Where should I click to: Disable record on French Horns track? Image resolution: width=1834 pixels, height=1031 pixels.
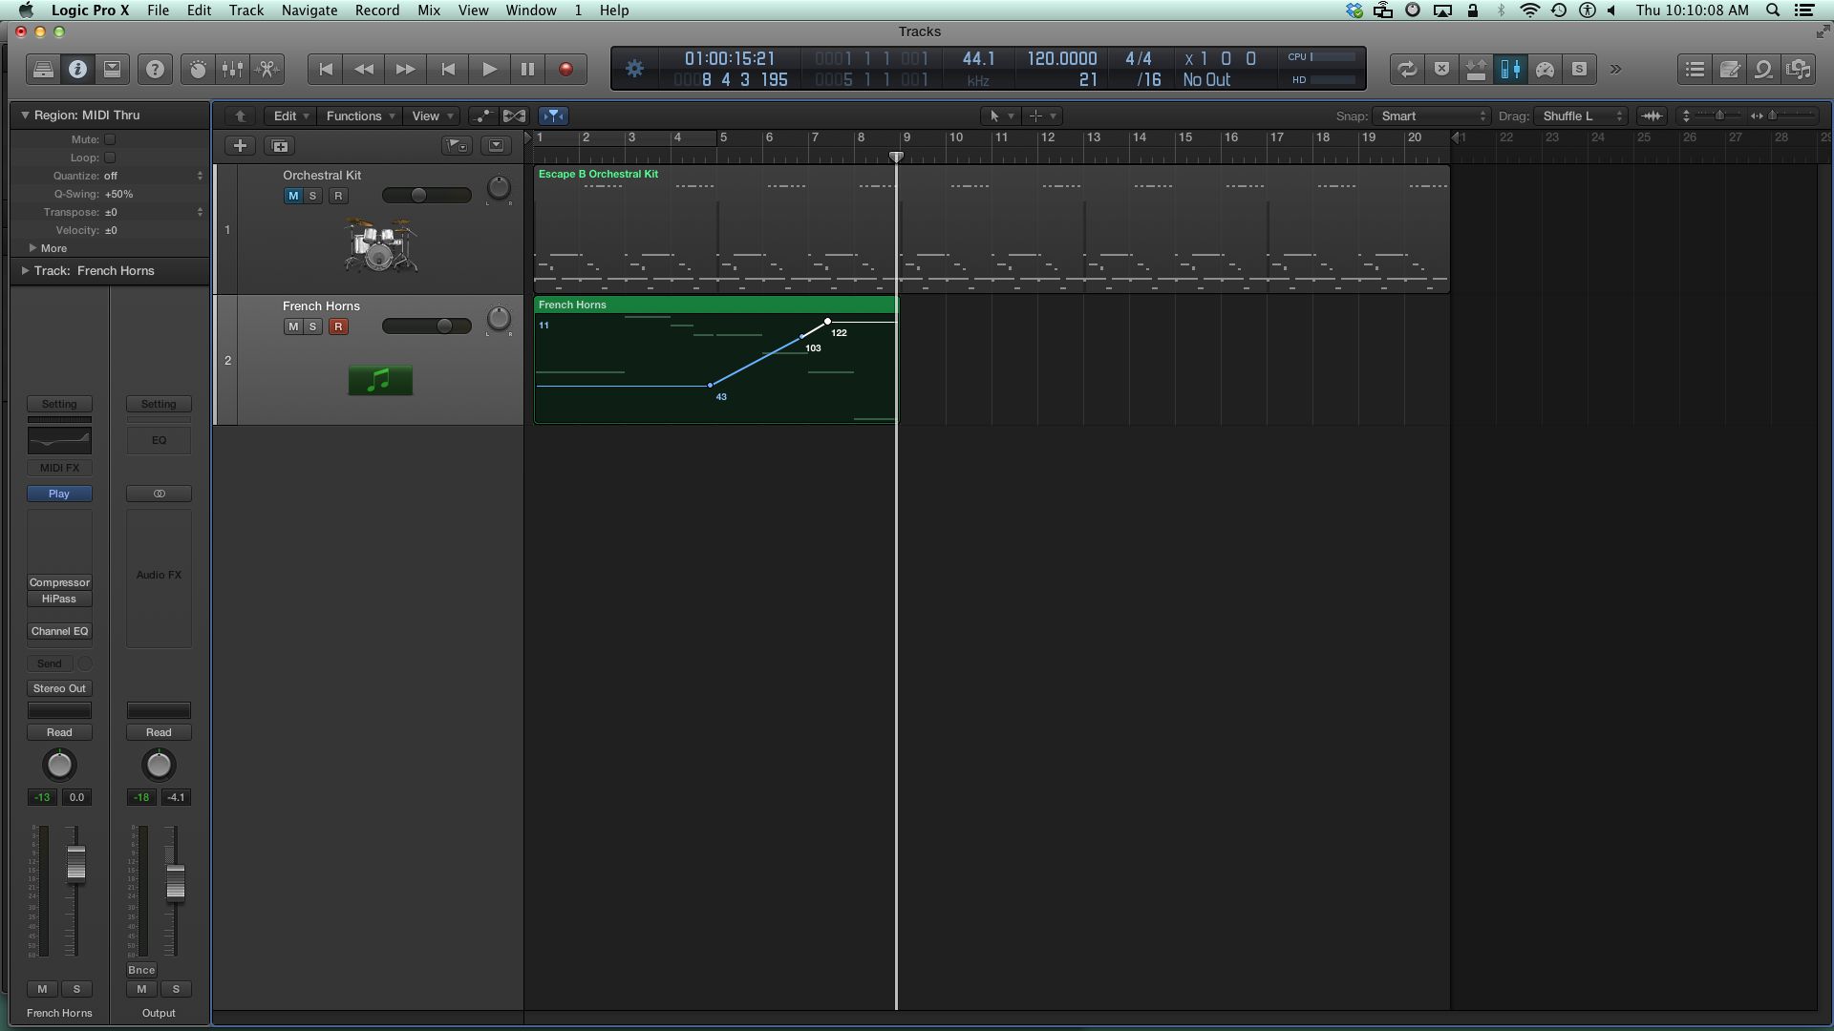pyautogui.click(x=338, y=326)
